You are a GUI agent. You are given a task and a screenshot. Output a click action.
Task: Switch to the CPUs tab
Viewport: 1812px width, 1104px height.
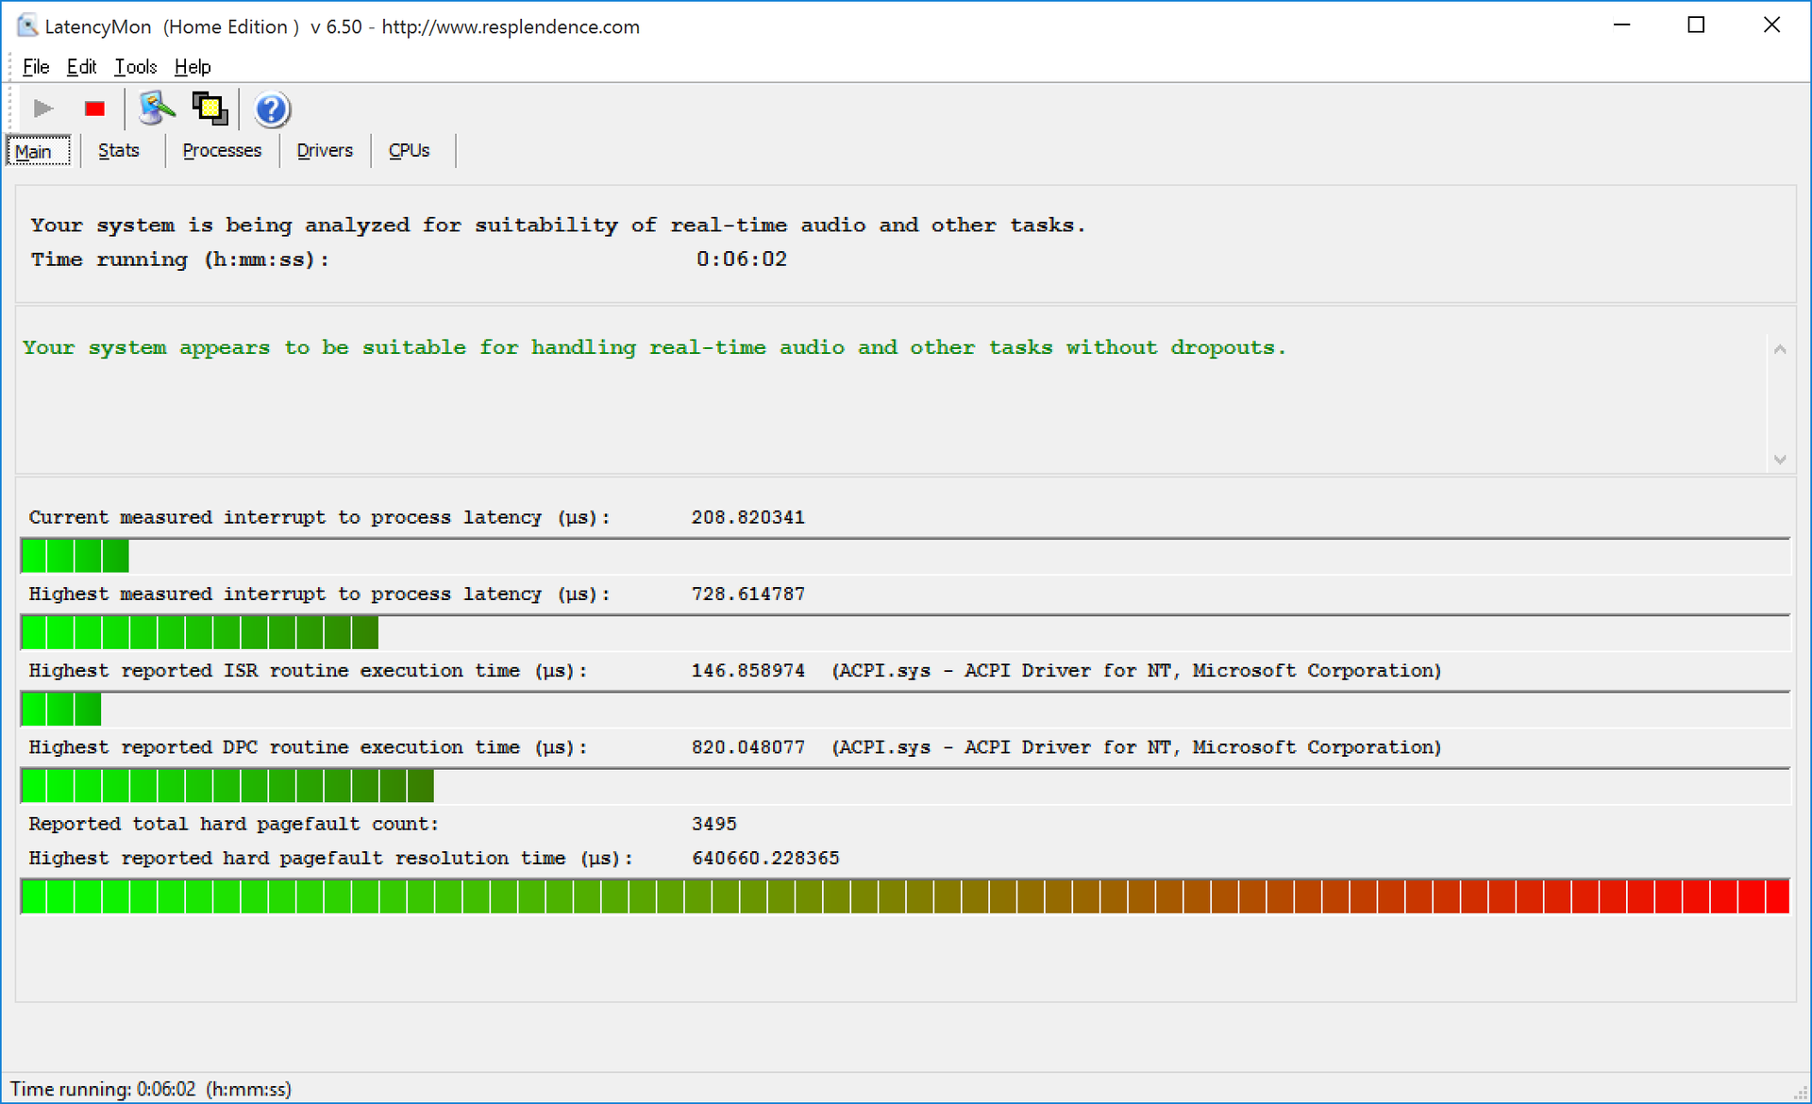tap(409, 151)
